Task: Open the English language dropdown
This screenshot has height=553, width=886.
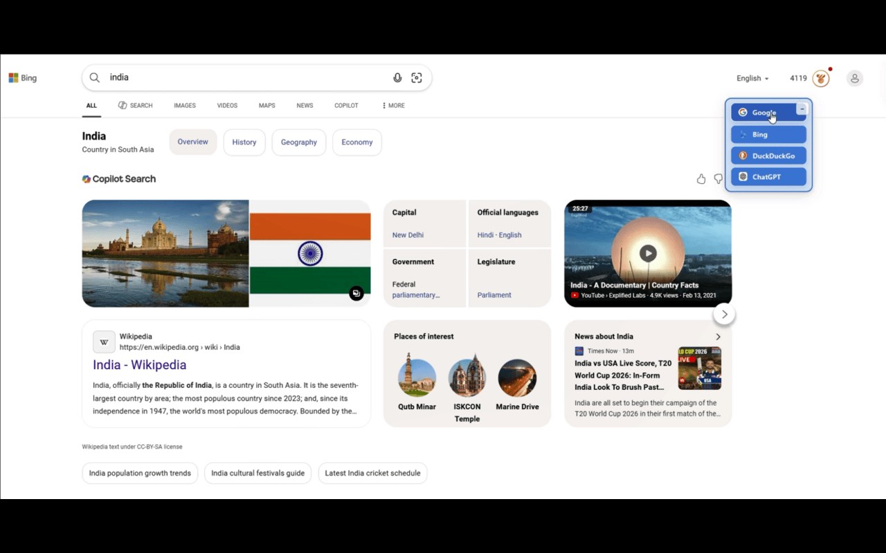Action: [x=752, y=78]
